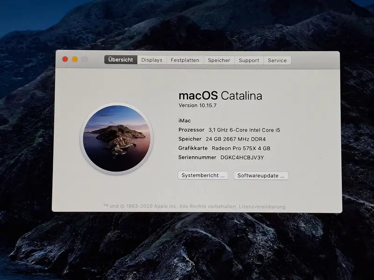Switch to the Displays tab
This screenshot has width=374, height=280.
[x=151, y=60]
